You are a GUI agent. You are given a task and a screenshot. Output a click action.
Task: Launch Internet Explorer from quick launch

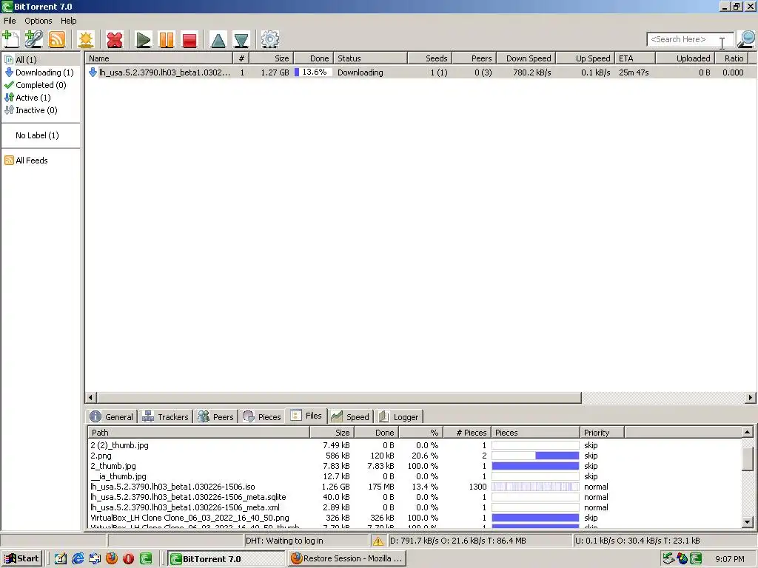click(77, 559)
